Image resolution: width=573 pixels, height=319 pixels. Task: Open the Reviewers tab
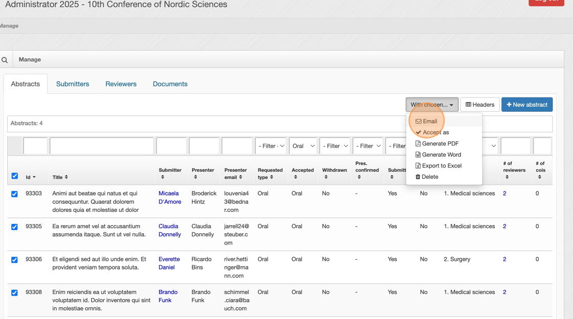[121, 84]
